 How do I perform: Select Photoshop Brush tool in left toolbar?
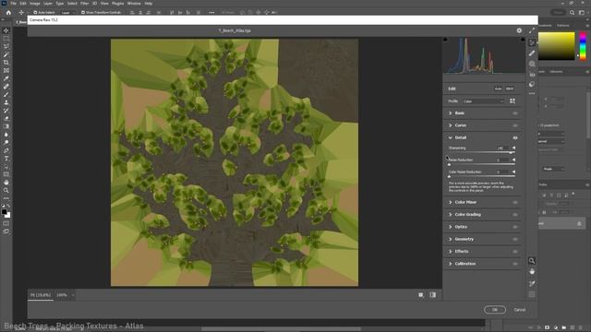[x=6, y=94]
